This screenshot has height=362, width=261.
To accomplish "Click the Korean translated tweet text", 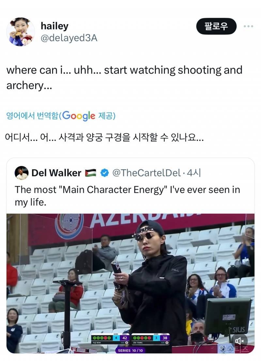I will (104, 138).
